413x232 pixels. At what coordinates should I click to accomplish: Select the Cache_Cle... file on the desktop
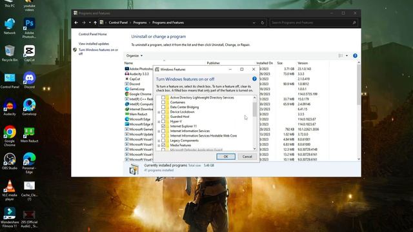pyautogui.click(x=29, y=191)
